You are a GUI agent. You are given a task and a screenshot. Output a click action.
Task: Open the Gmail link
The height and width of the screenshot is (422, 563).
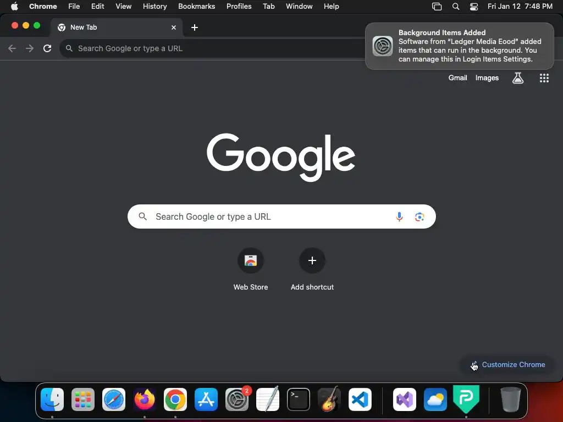tap(458, 78)
